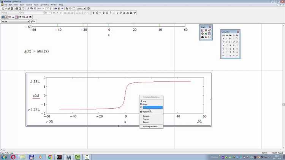The image size is (285, 160).
Task: Insert a Vector Field Plot from Graph palette
Action: point(209,37)
